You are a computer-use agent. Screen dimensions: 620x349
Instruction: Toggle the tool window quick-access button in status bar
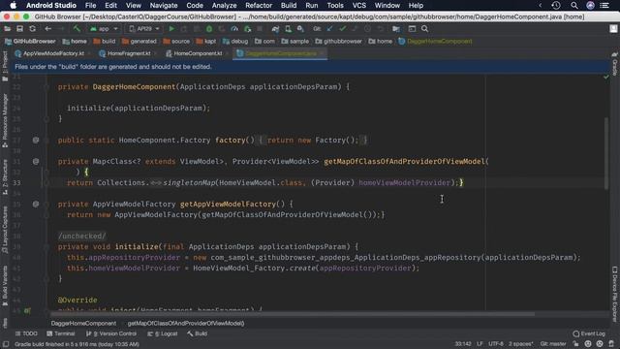pyautogui.click(x=6, y=344)
